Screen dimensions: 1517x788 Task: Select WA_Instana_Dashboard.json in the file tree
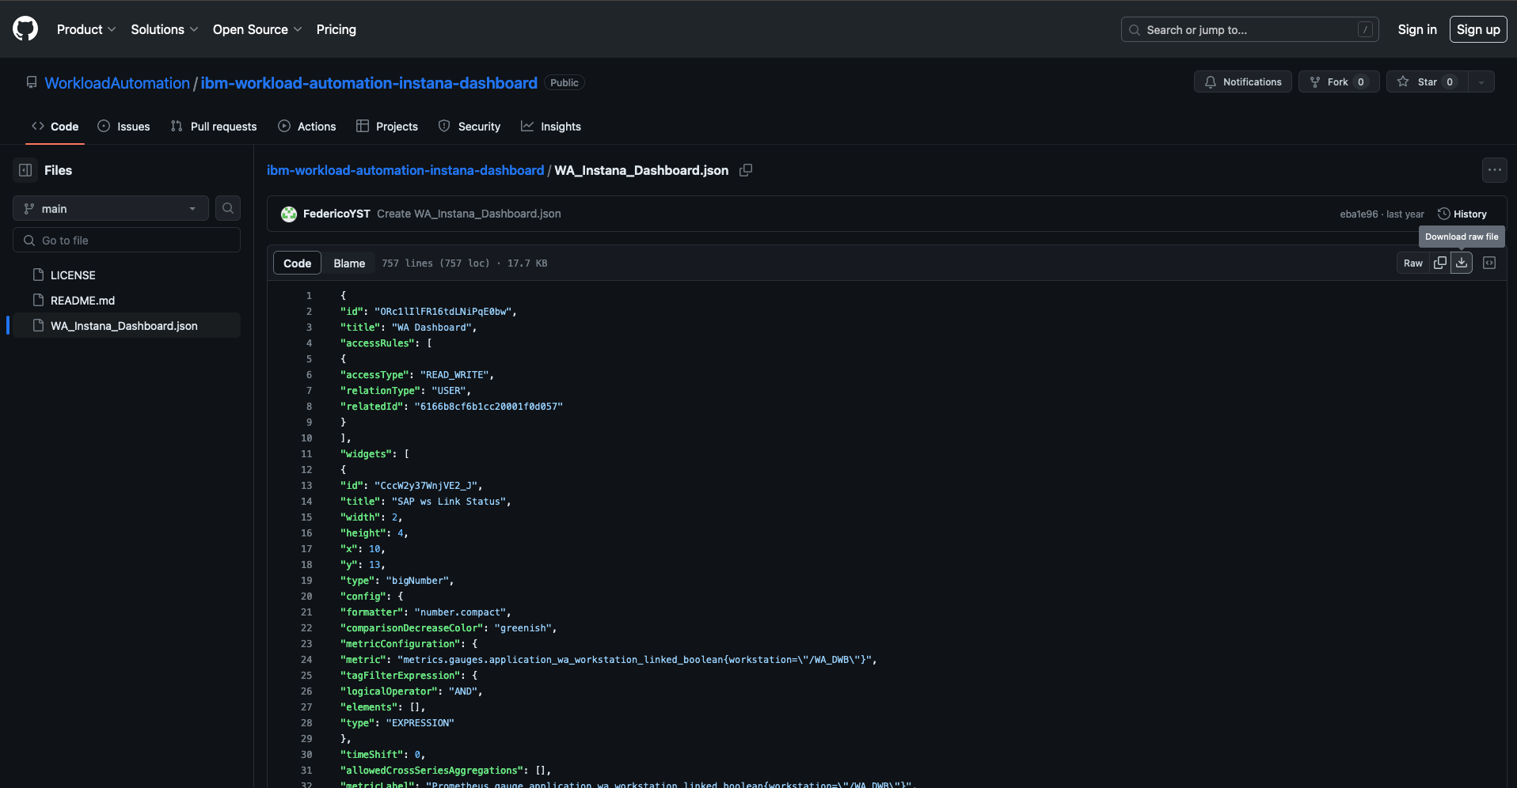tap(127, 325)
